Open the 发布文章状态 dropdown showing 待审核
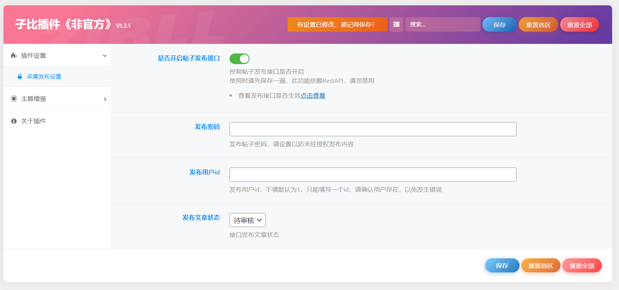Screen dimensions: 619x290 (248, 220)
